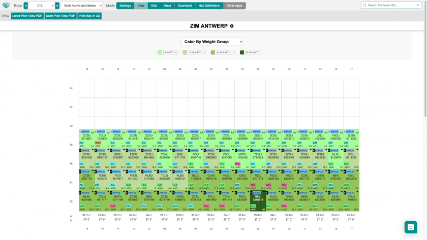427x240 pixels.
Task: Open the Other Apps menu
Action: (x=234, y=6)
